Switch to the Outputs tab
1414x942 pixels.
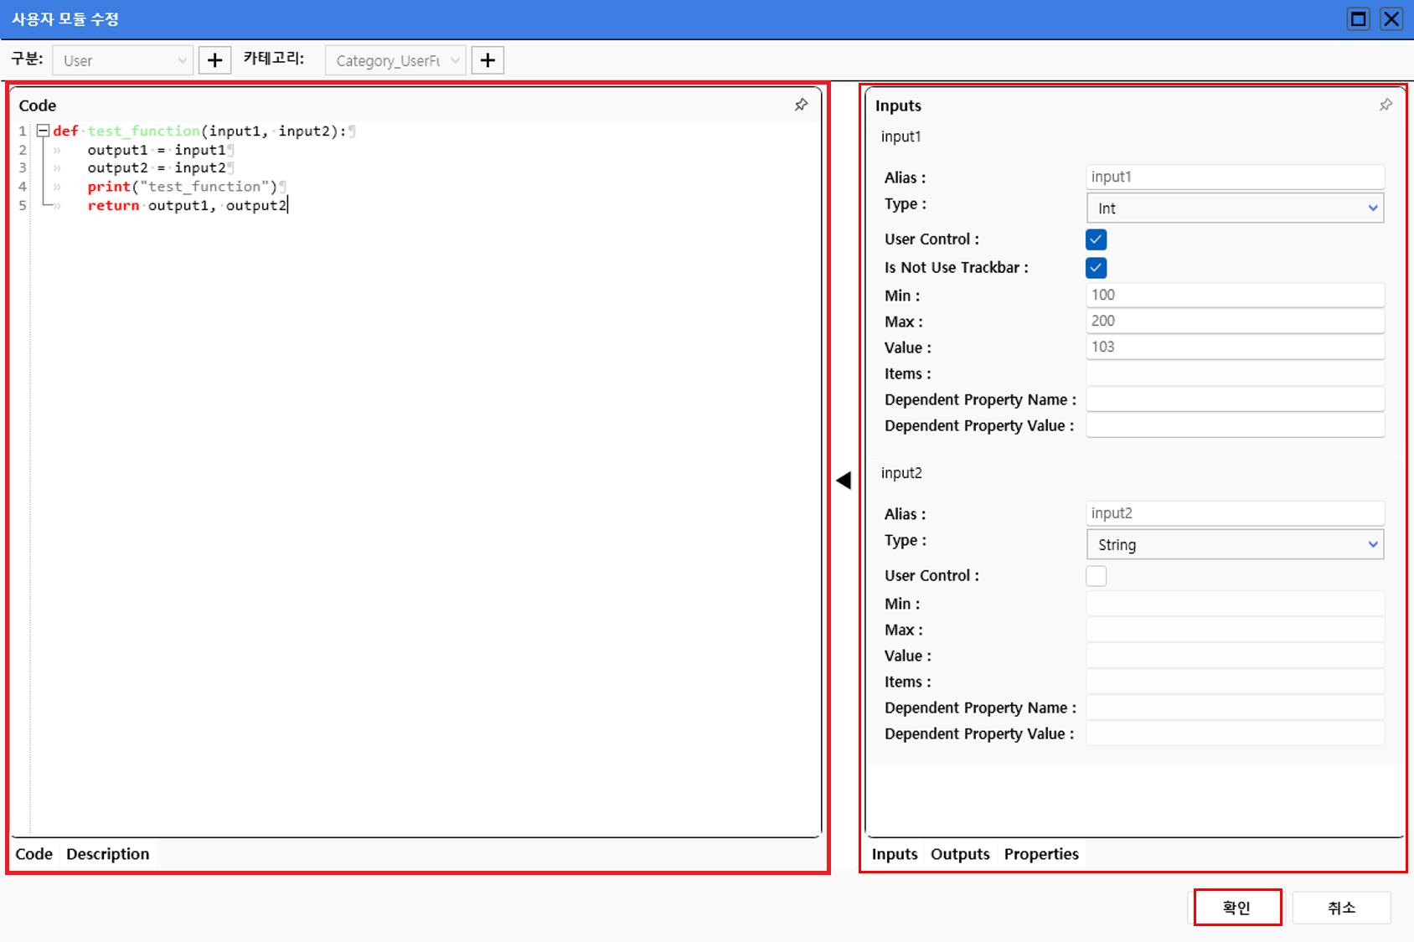960,854
